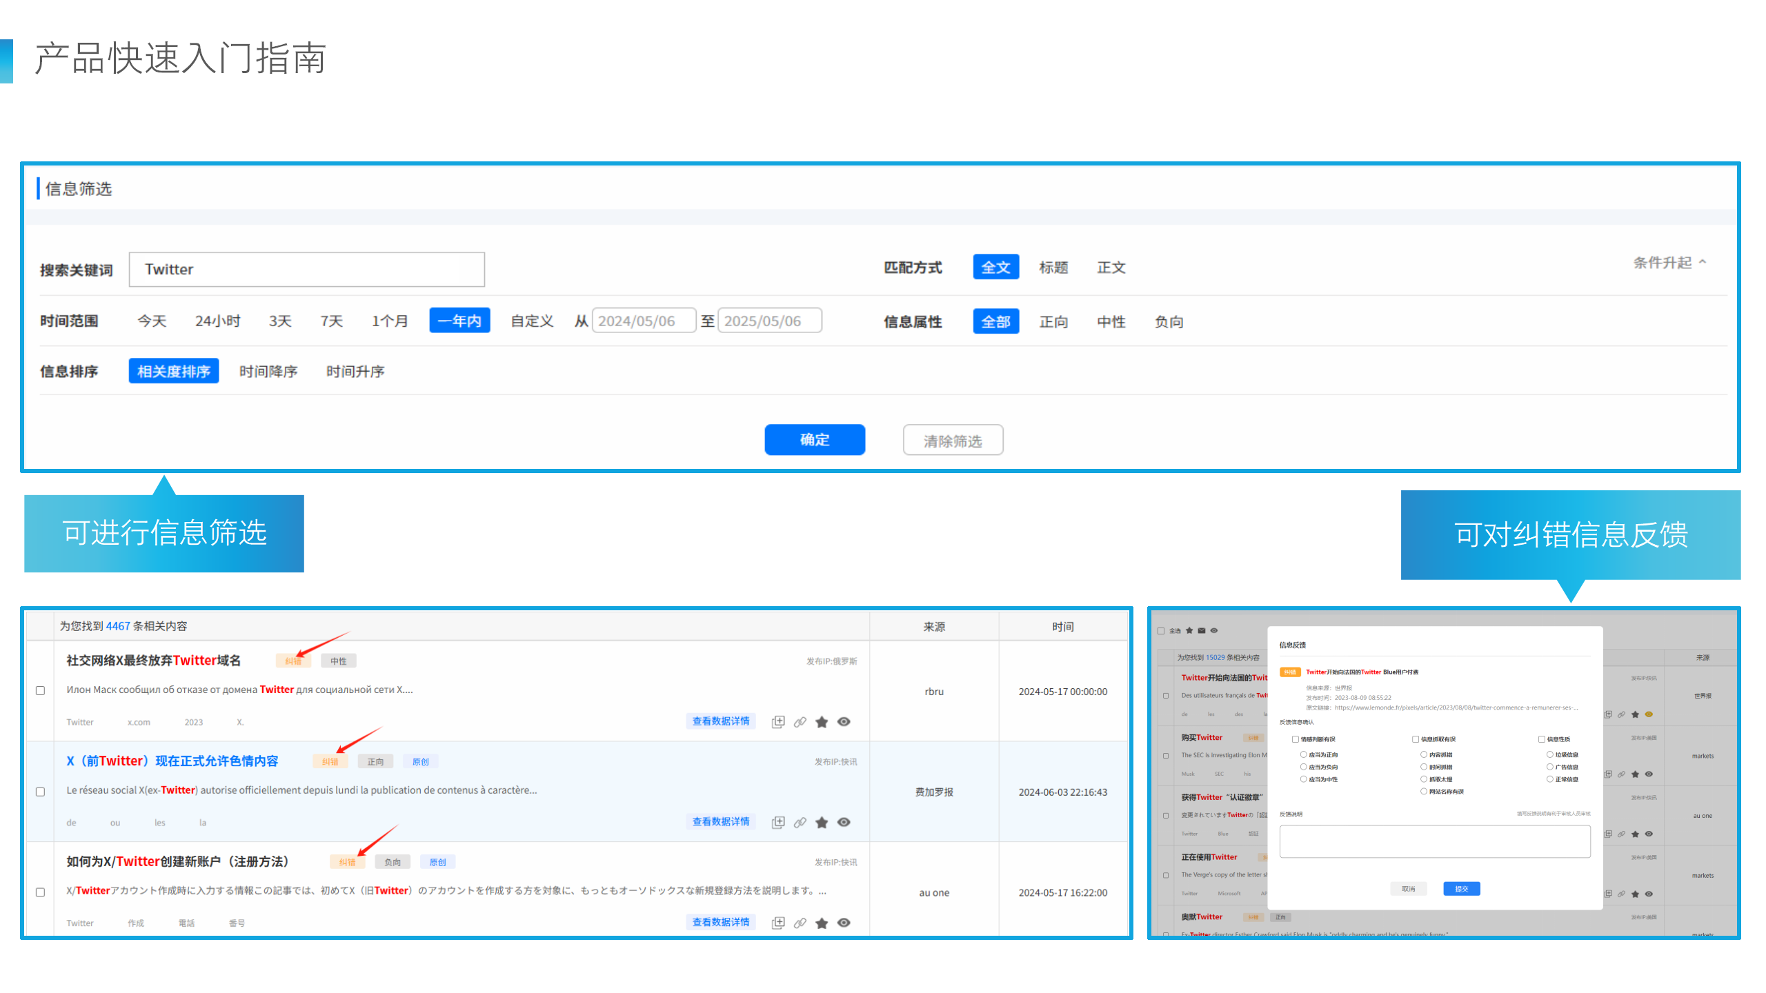
Task: Click the link icon in the 世界报 row
Action: (x=1622, y=714)
